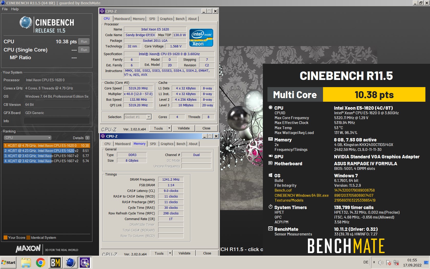Open the Windows Start menu
This screenshot has height=269, width=430.
click(x=8, y=263)
